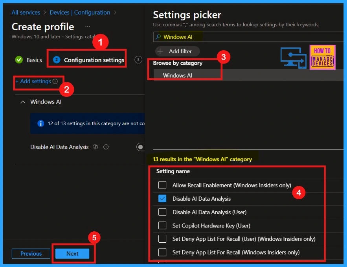Open the ellipsis menu beside Create profile
347x267 pixels.
click(x=88, y=27)
